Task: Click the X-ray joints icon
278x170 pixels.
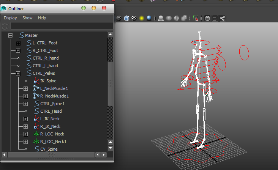Action: 223,18
